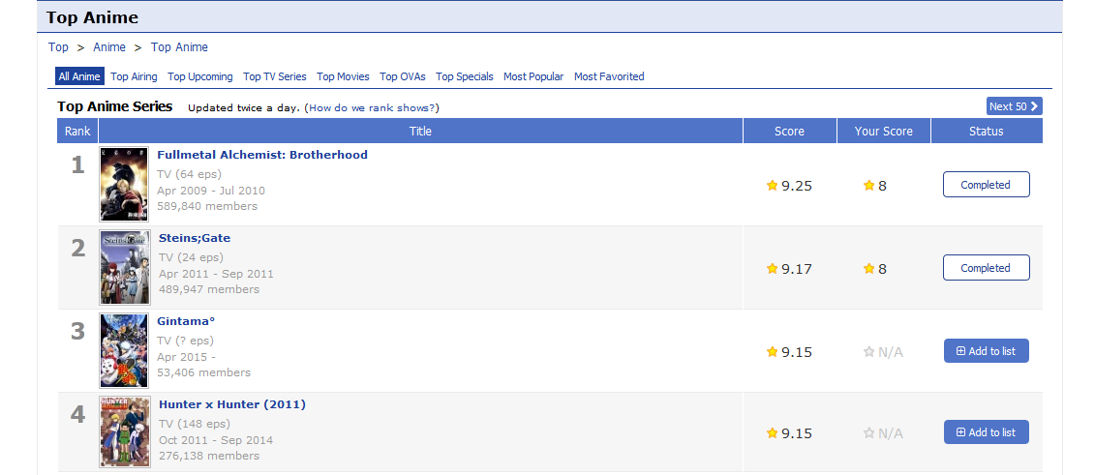
Task: Click the '589,840 members' text
Action: point(207,206)
